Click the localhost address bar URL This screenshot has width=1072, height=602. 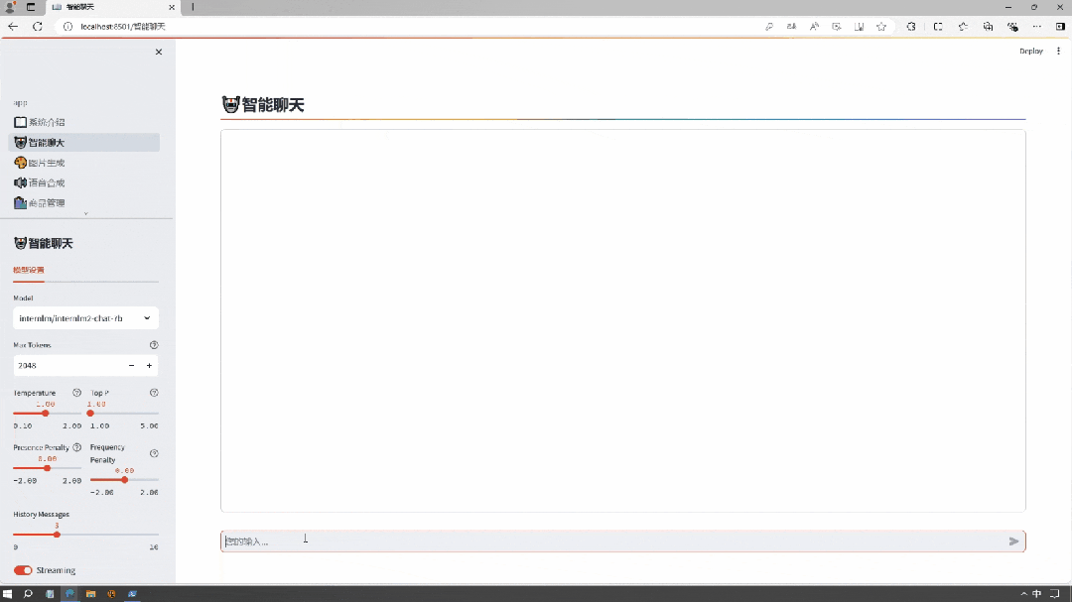(123, 27)
